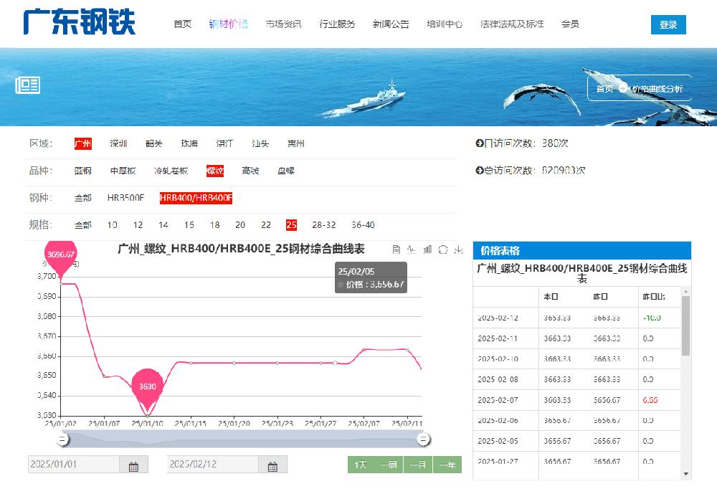The width and height of the screenshot is (717, 489).
Task: Select 深圳 as the region filter
Action: pyautogui.click(x=118, y=143)
